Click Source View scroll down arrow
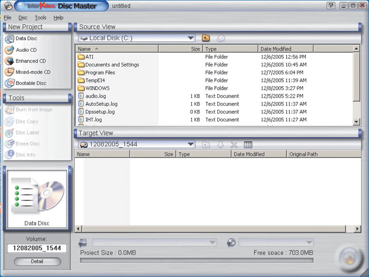 356,122
